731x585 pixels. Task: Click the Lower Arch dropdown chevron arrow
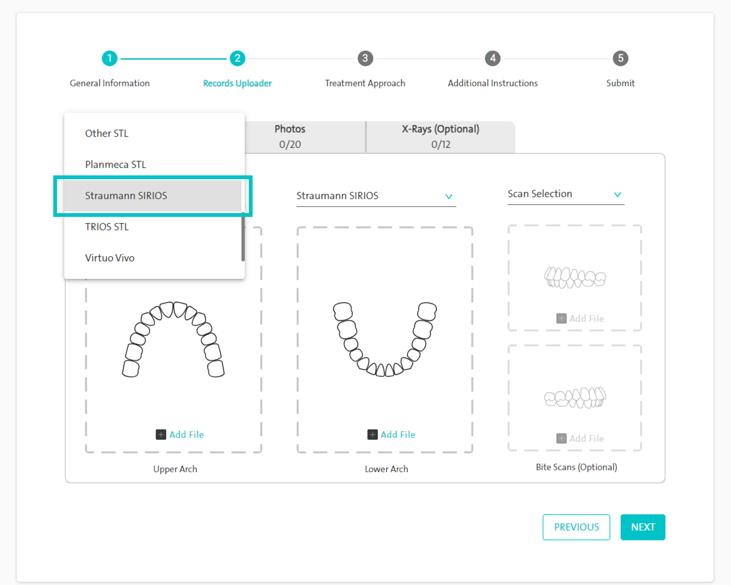point(449,196)
